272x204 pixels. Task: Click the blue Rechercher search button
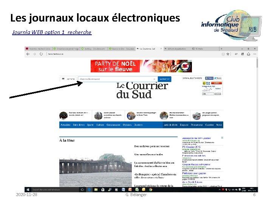[164, 79]
